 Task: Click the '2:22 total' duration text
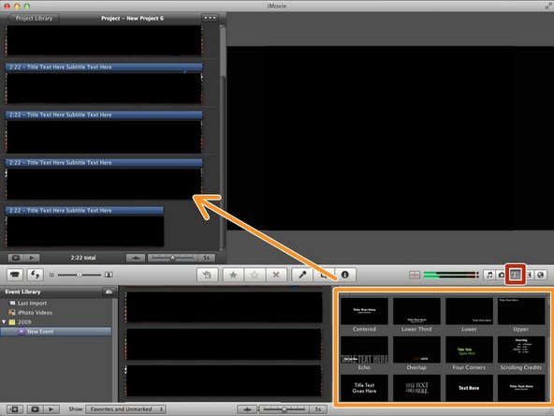83,258
